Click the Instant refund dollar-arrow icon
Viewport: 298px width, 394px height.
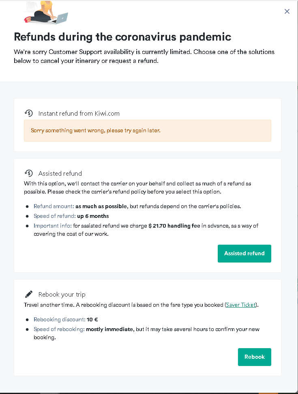coord(29,113)
